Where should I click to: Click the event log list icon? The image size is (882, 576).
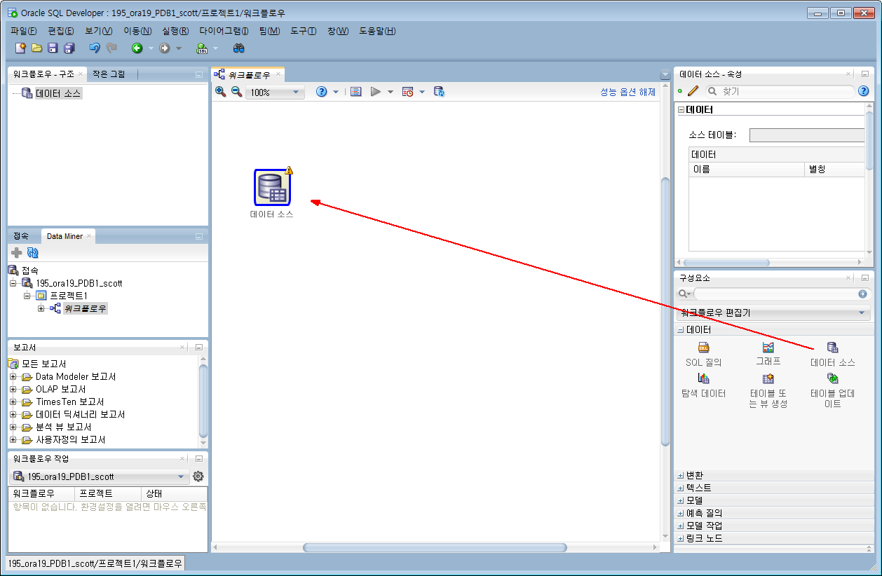tap(356, 92)
